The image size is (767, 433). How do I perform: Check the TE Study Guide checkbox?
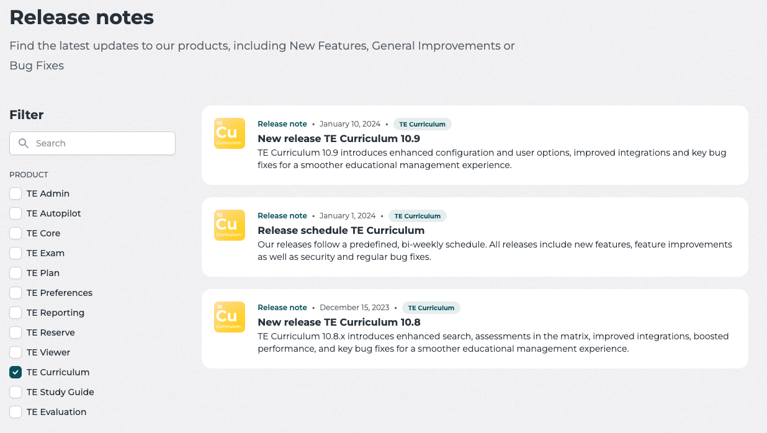(16, 392)
